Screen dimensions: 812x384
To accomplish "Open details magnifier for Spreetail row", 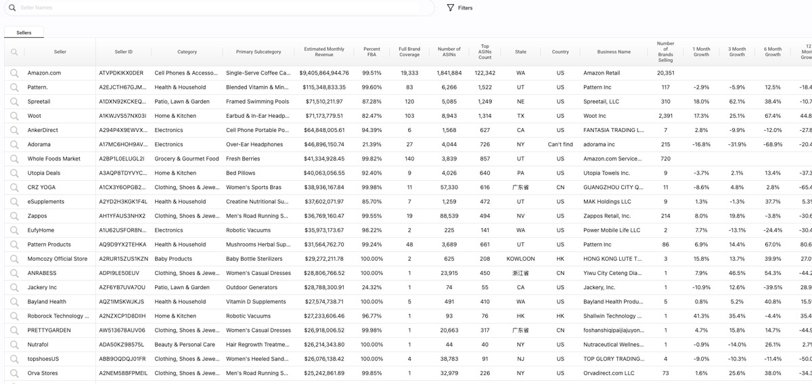I will click(14, 102).
